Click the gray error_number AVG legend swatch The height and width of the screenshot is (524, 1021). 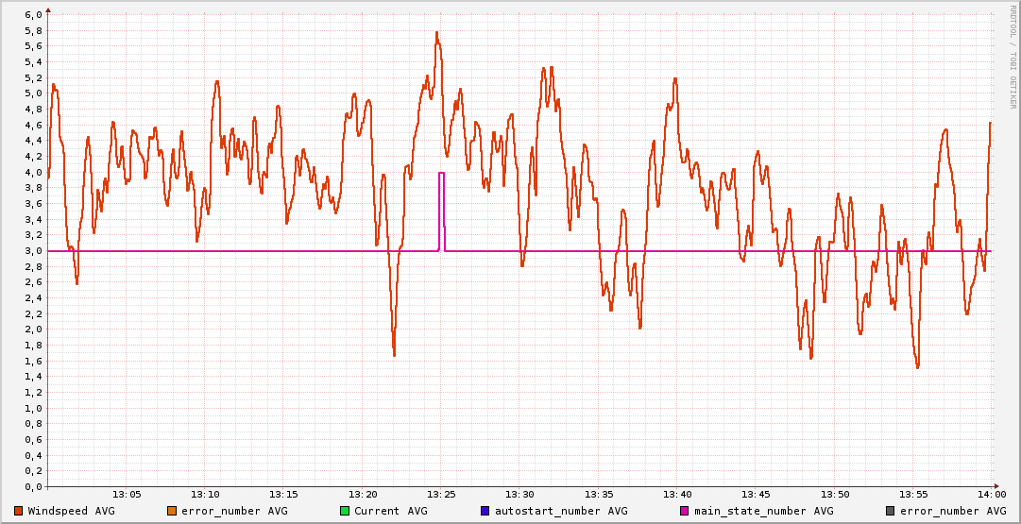(x=890, y=511)
